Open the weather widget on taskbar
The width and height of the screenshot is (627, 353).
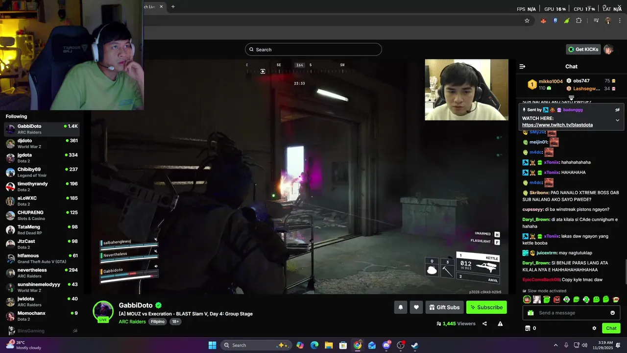point(24,345)
